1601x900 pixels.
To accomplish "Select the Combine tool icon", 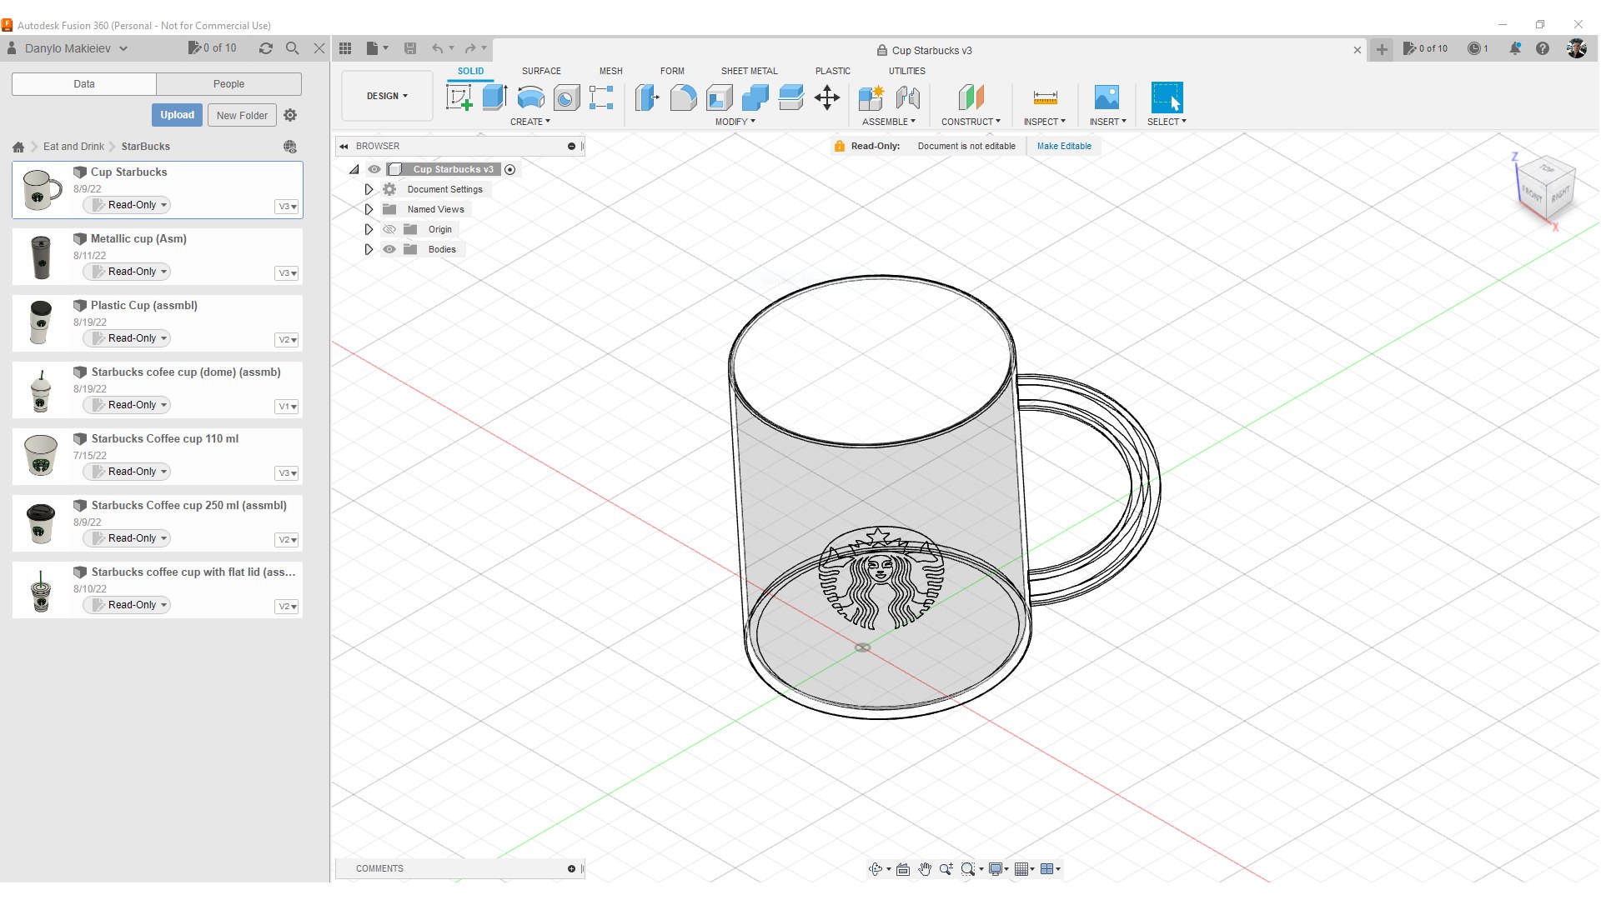I will click(x=755, y=97).
